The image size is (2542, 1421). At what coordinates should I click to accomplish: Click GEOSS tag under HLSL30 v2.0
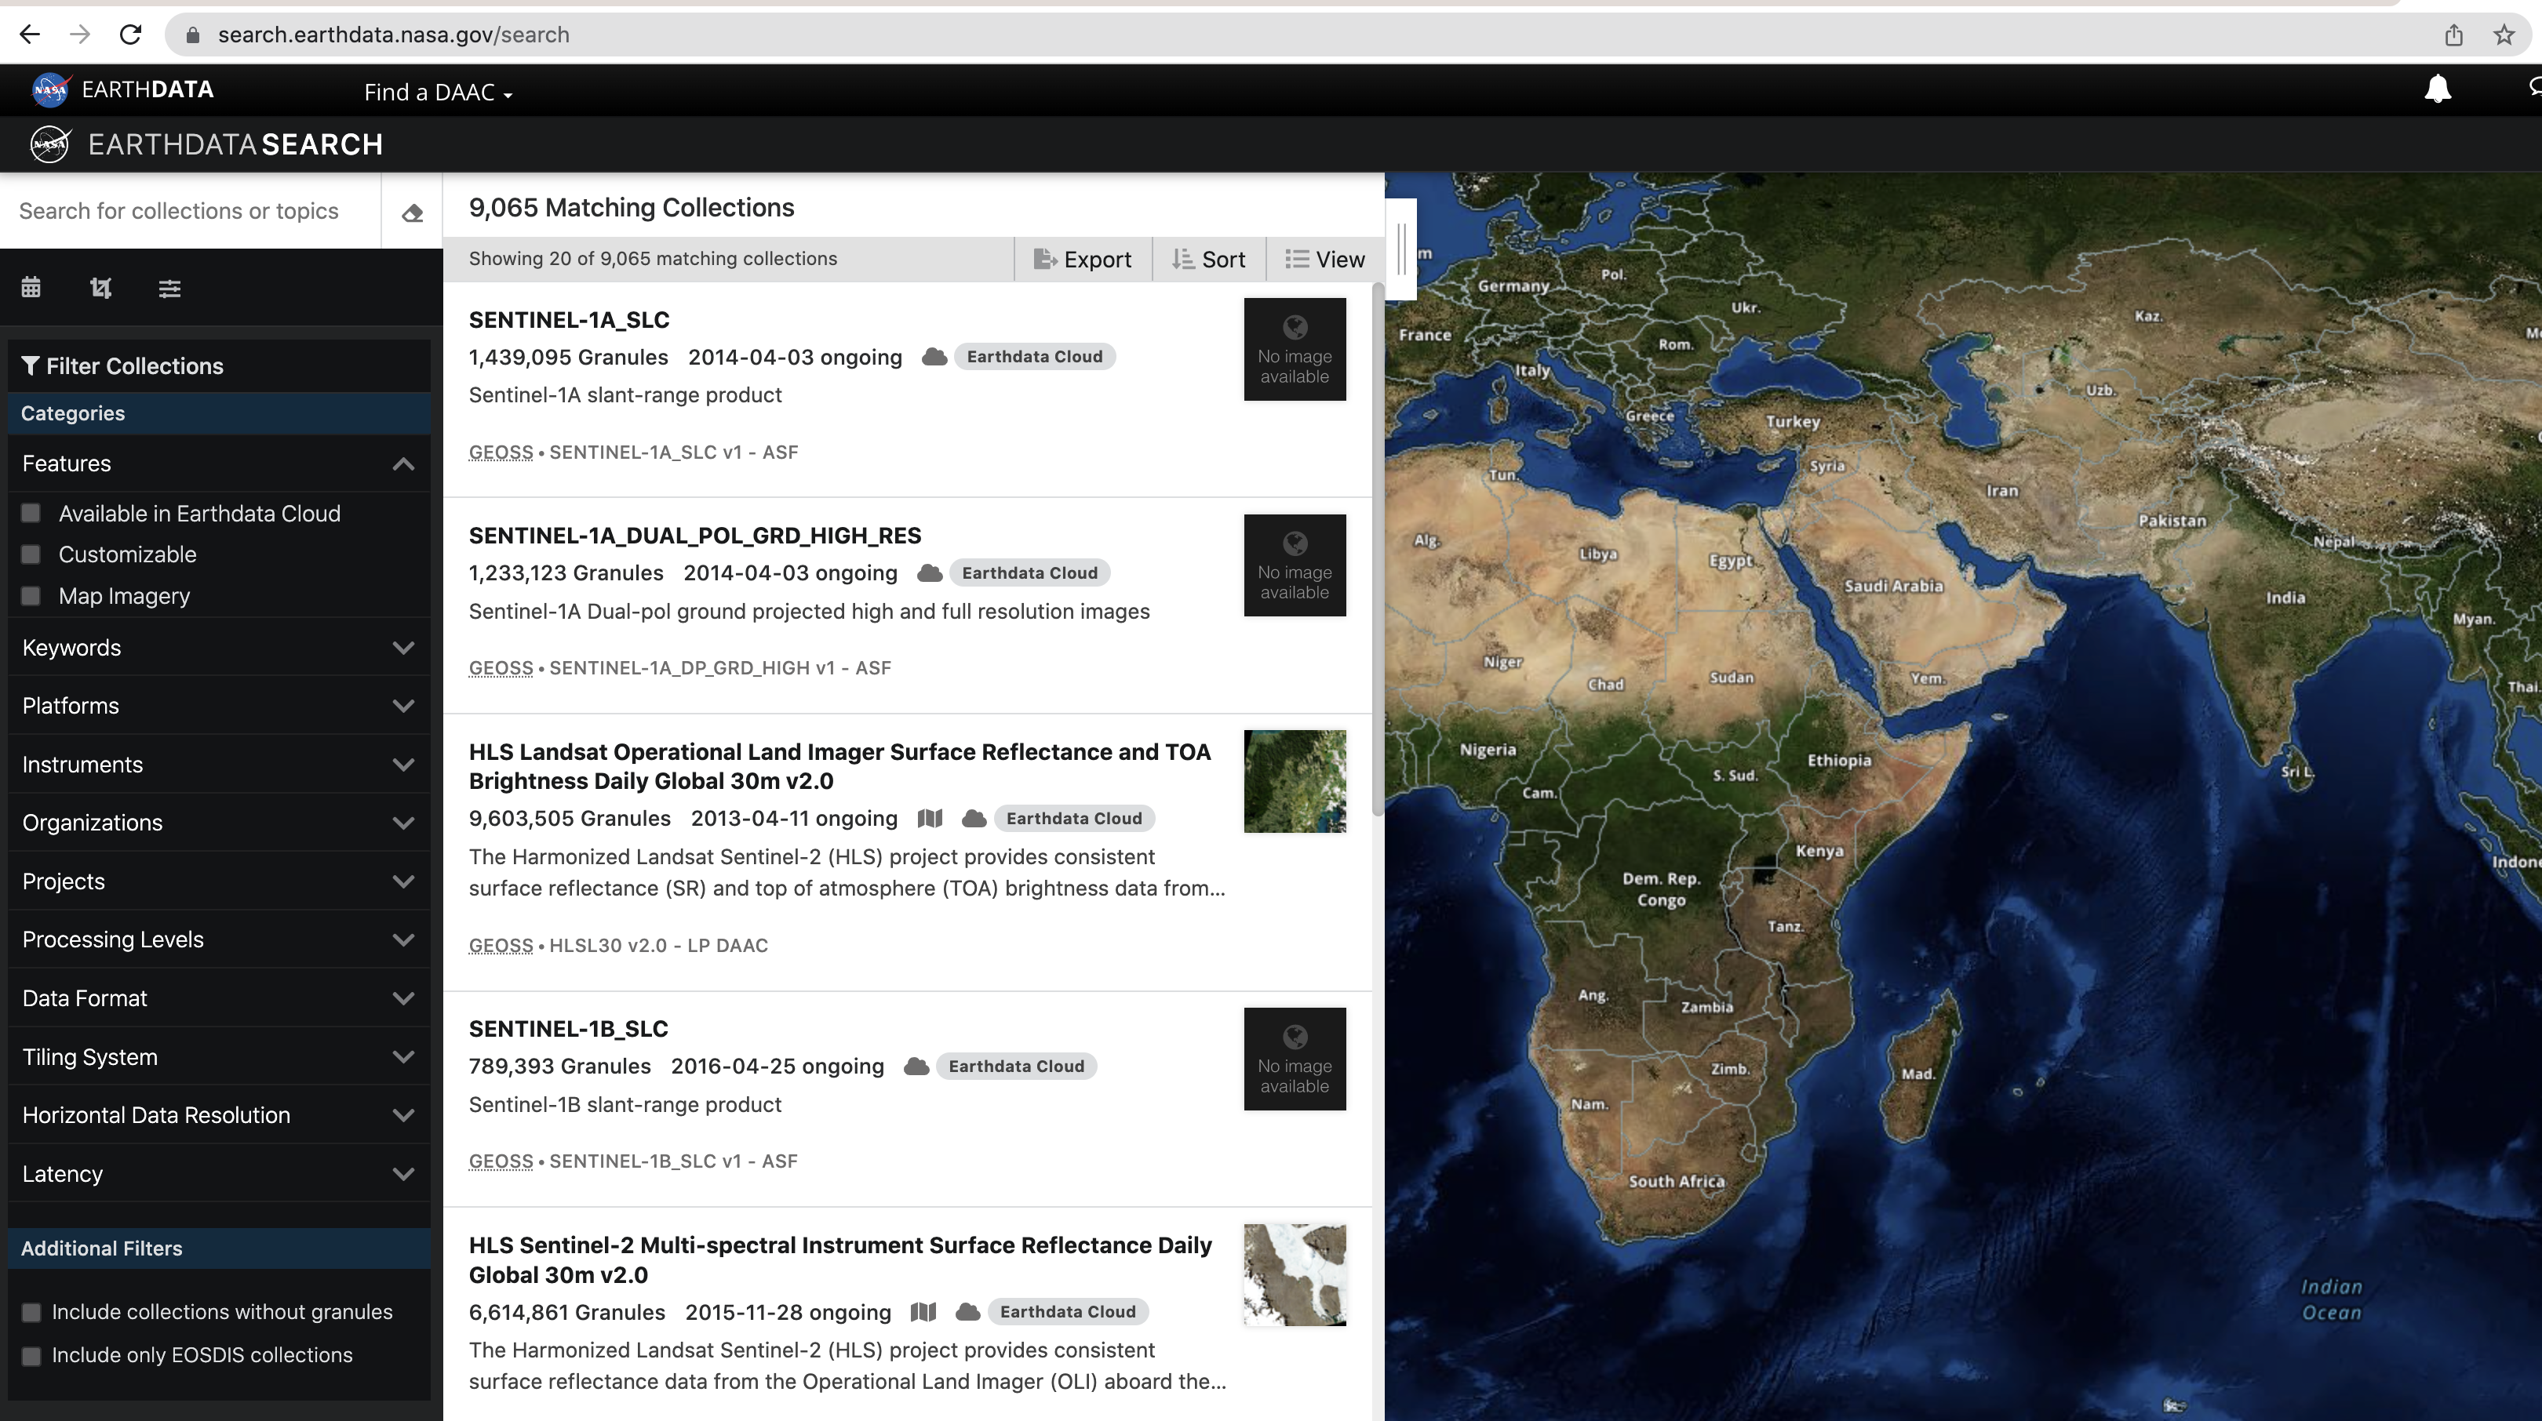tap(501, 946)
